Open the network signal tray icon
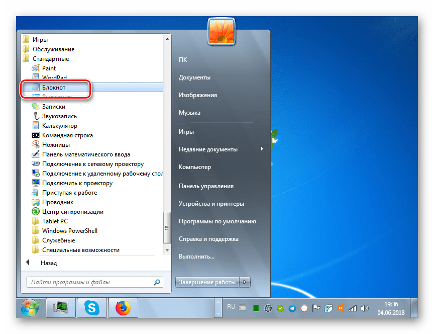Screen dimensions: 434x334 [x=352, y=308]
